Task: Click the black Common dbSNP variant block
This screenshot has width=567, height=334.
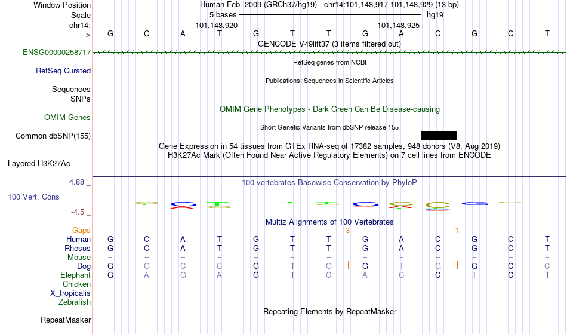Action: point(439,136)
